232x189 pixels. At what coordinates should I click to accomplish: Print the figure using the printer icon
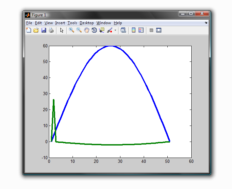pos(51,30)
